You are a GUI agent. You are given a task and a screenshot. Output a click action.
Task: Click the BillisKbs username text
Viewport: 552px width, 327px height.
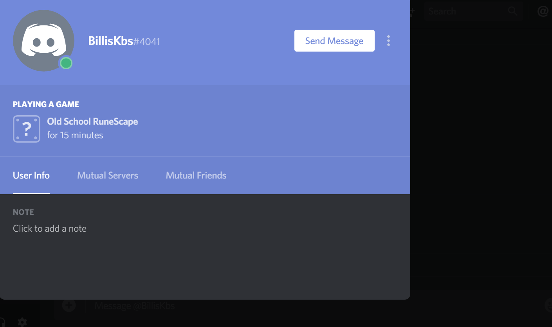pyautogui.click(x=111, y=41)
